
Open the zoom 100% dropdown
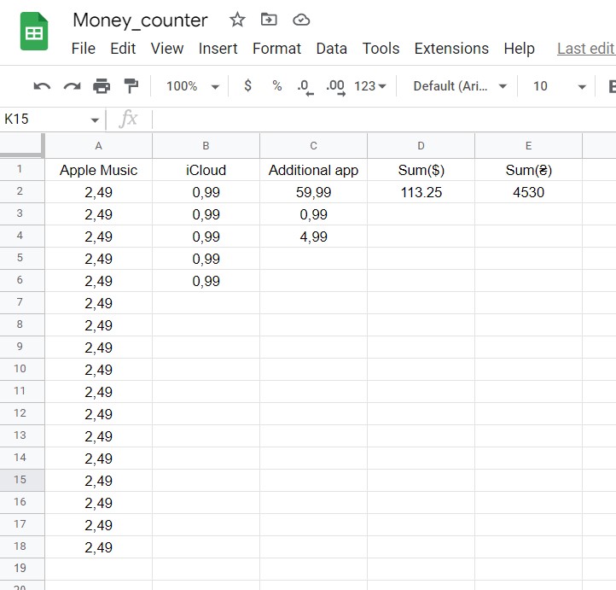point(193,86)
